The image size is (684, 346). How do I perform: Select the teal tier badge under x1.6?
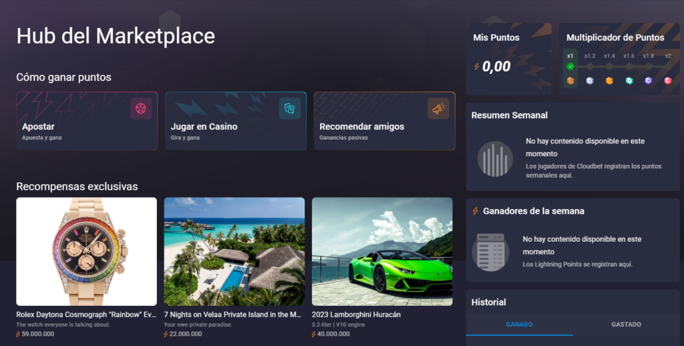click(629, 81)
